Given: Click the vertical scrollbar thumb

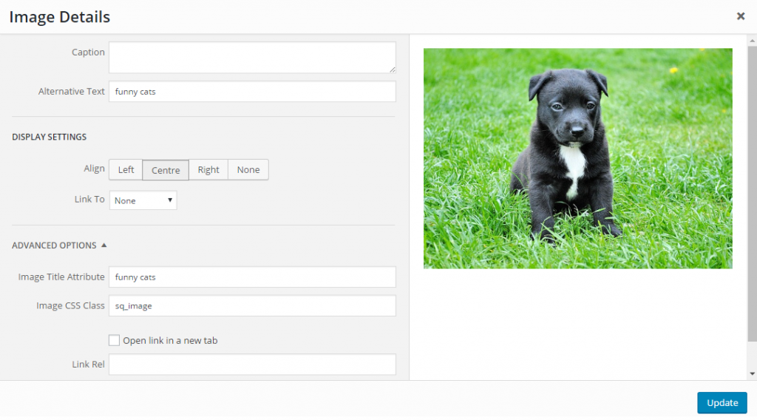Looking at the screenshot, I should [752, 185].
